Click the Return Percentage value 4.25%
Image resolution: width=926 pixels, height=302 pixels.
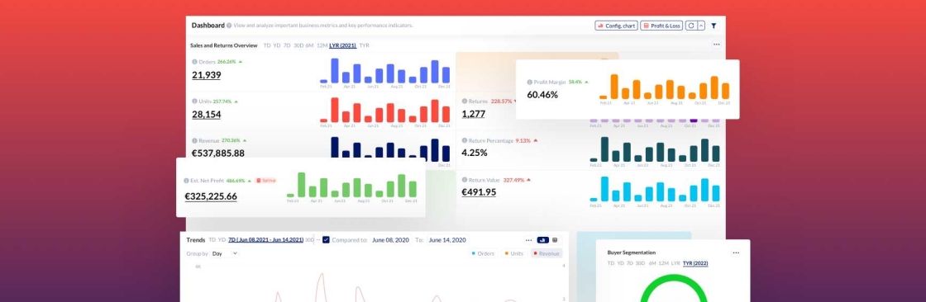pos(475,153)
